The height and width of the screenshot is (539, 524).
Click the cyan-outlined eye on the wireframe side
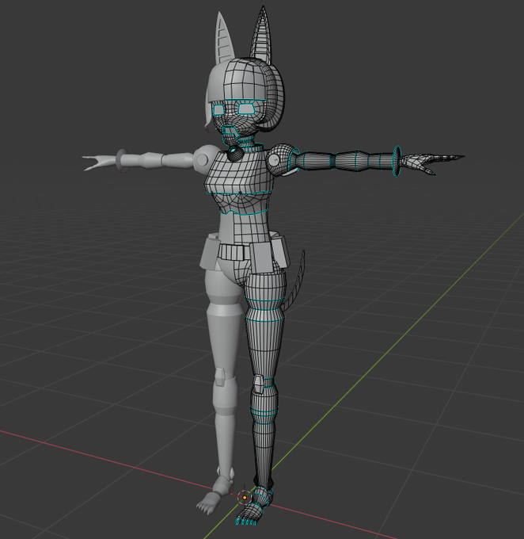246,109
